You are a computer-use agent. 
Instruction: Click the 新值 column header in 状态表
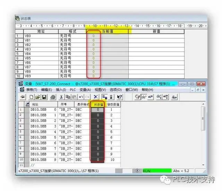156,31
